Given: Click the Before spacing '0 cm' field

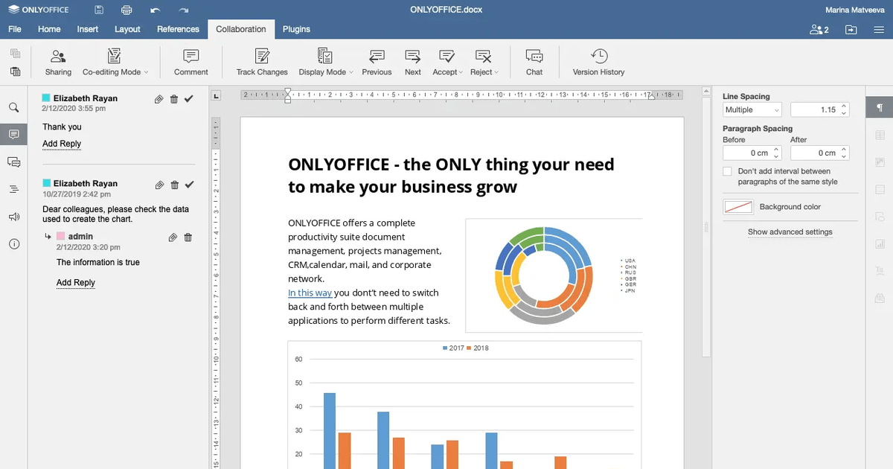Looking at the screenshot, I should 747,153.
